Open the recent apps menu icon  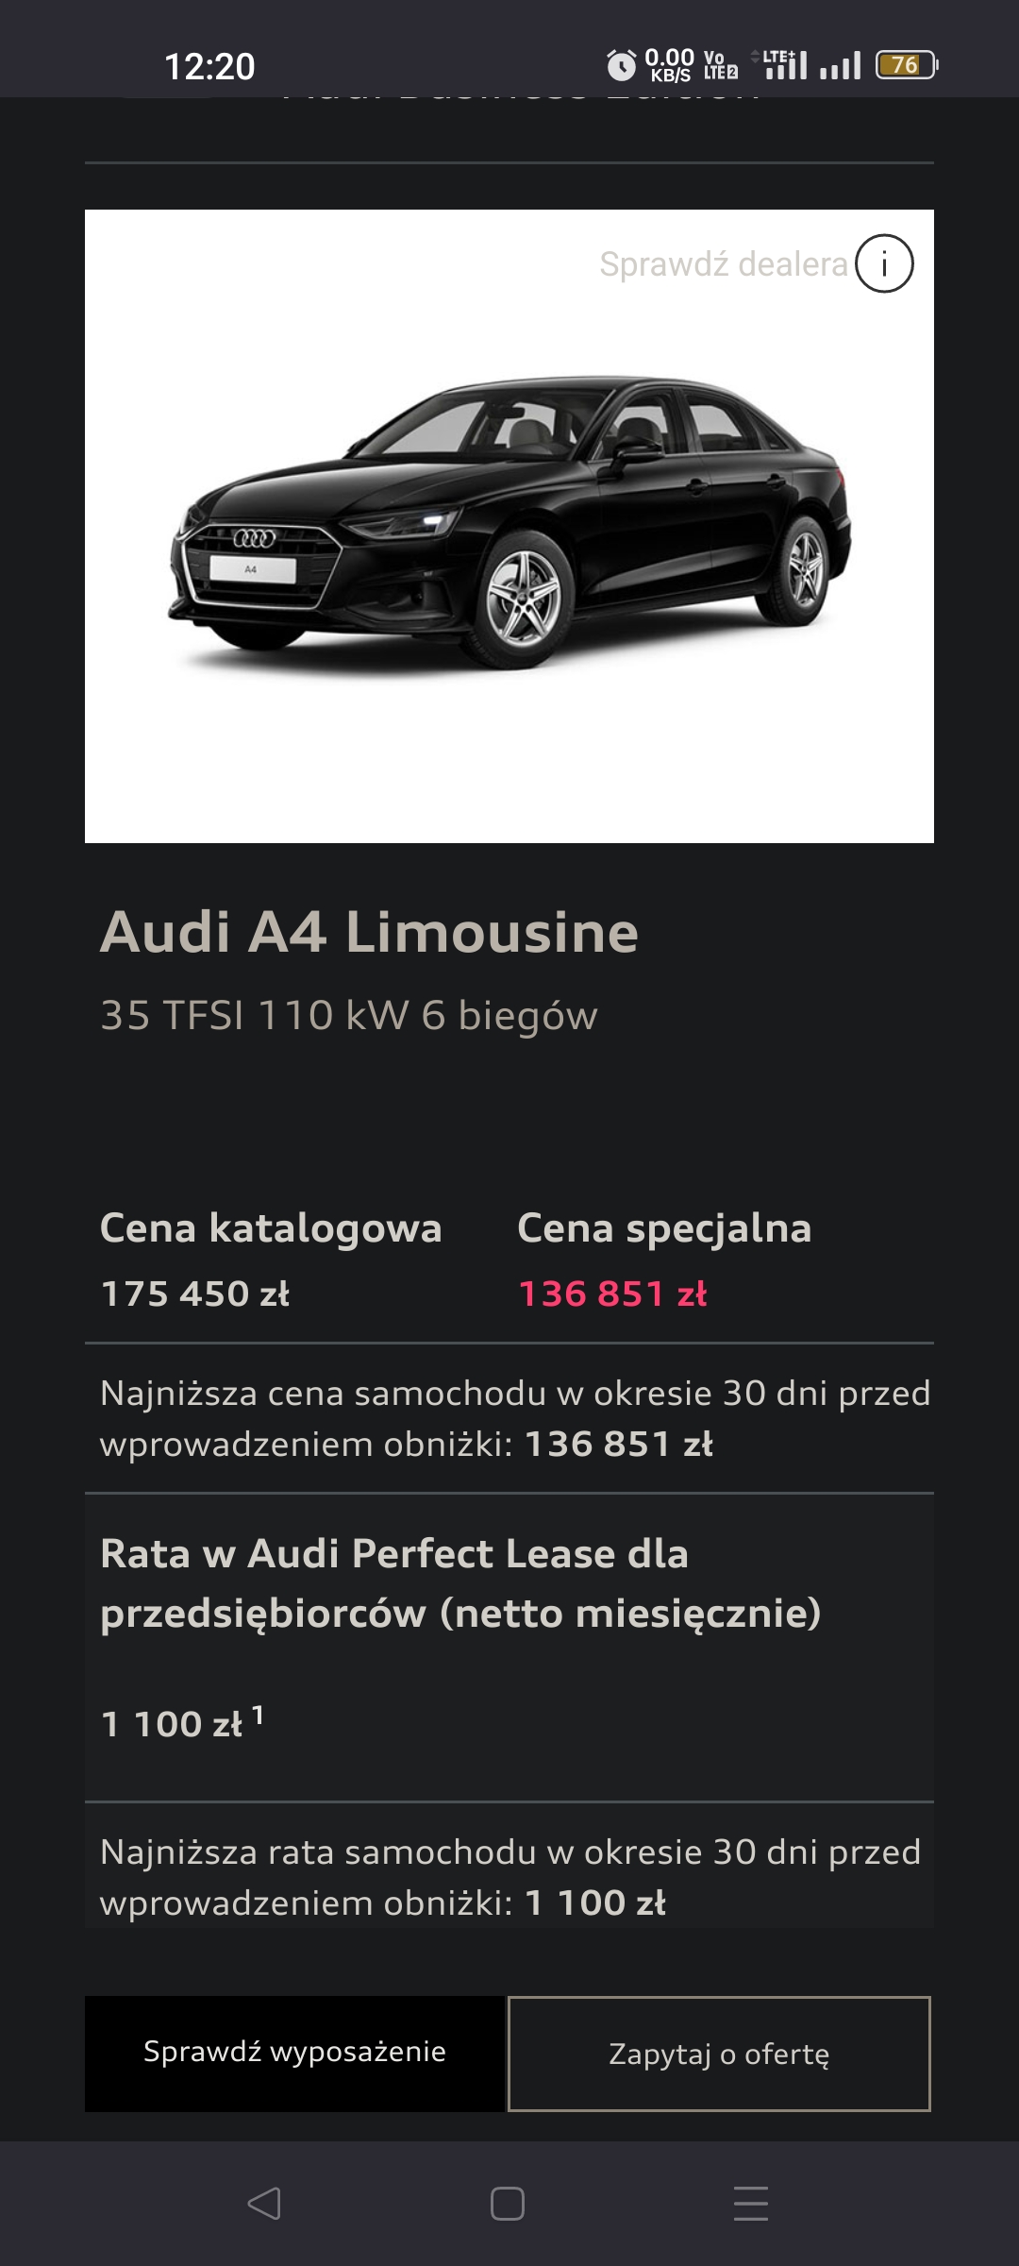pos(751,2203)
